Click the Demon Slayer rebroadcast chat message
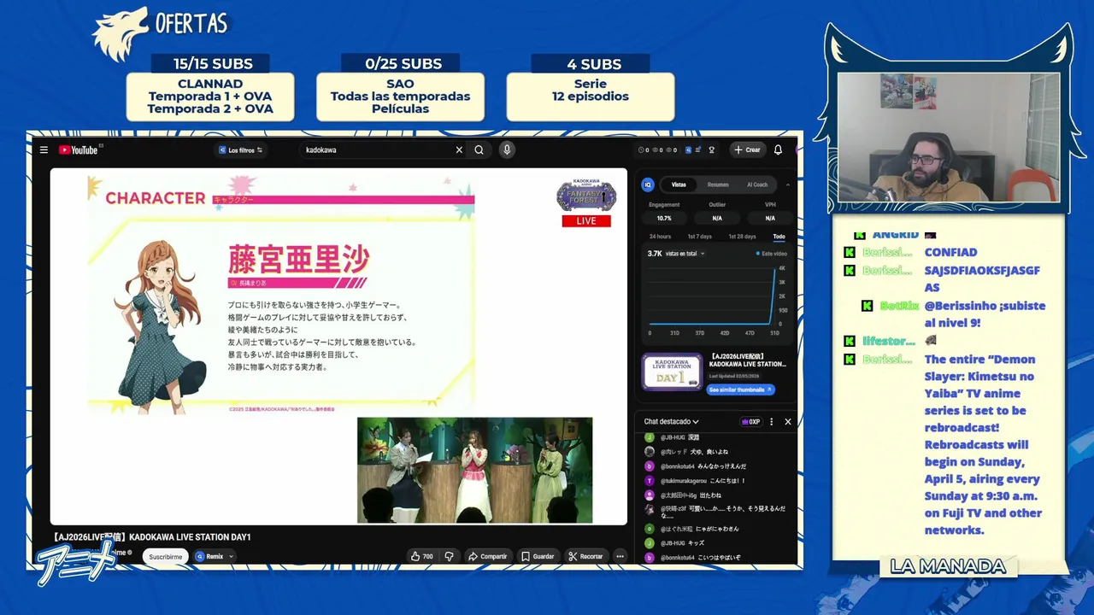The height and width of the screenshot is (615, 1094). [983, 444]
